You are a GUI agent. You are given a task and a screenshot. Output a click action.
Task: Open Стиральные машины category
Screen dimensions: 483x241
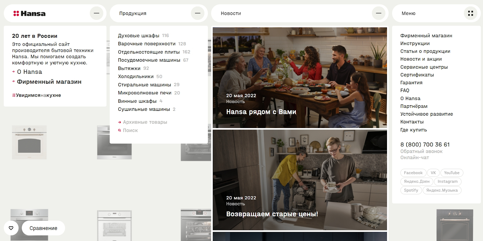click(x=149, y=85)
